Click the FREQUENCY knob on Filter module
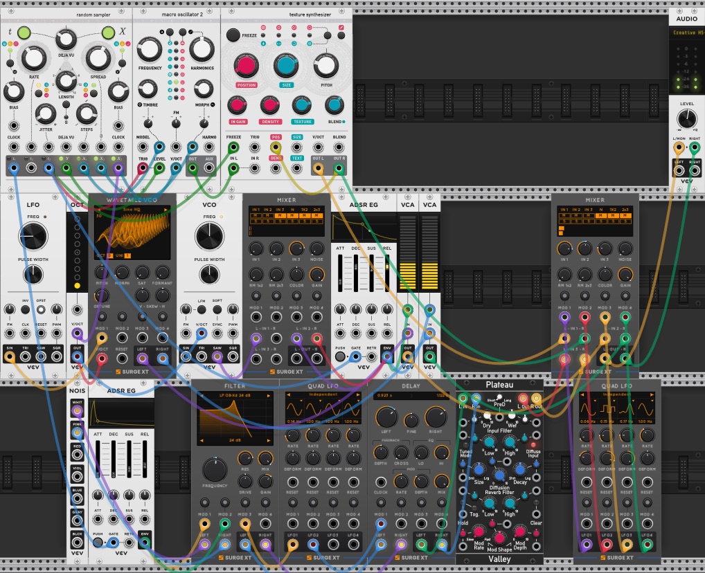Image resolution: width=705 pixels, height=573 pixels. click(x=215, y=470)
